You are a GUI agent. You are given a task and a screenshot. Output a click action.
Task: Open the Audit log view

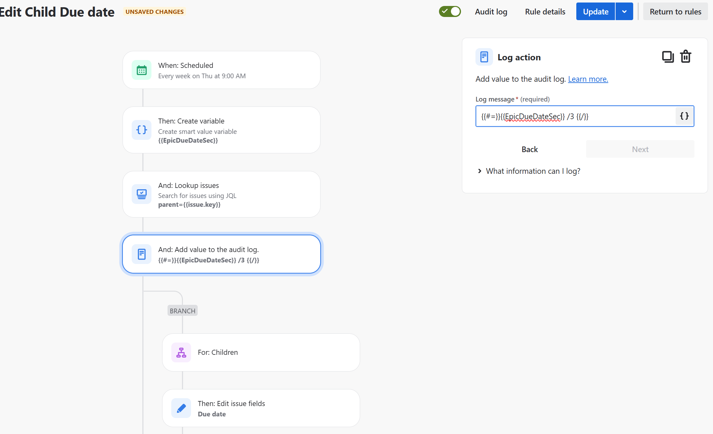click(x=491, y=12)
